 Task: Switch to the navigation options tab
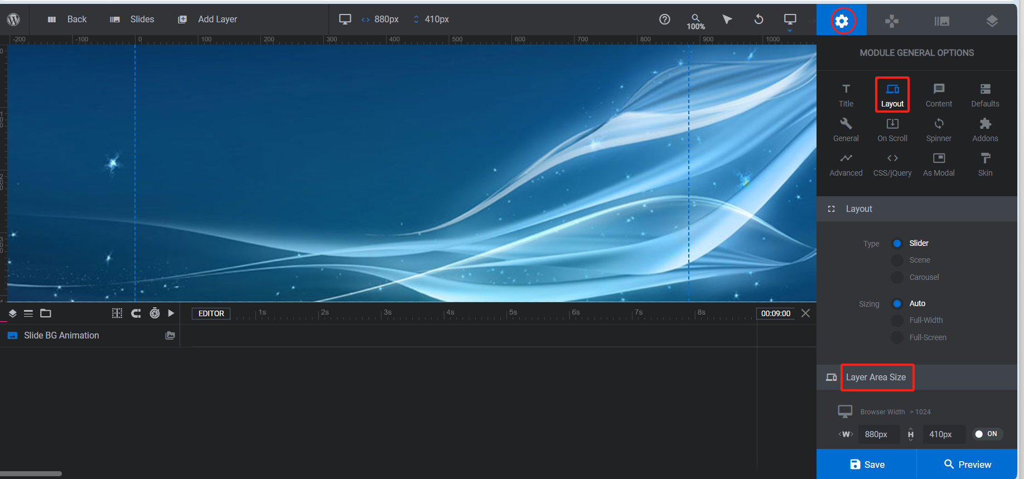pyautogui.click(x=891, y=21)
